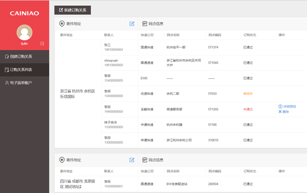The height and width of the screenshot is (193, 307).
Task: Click the 网点信息 phone icon in first block
Action: 144,23
